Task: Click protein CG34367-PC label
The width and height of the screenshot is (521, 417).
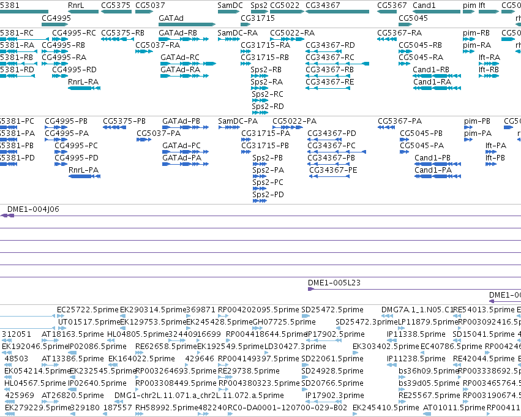Action: pos(331,146)
